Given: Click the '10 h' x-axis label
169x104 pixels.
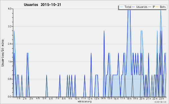Looking at the screenshot, I should tap(77, 98).
